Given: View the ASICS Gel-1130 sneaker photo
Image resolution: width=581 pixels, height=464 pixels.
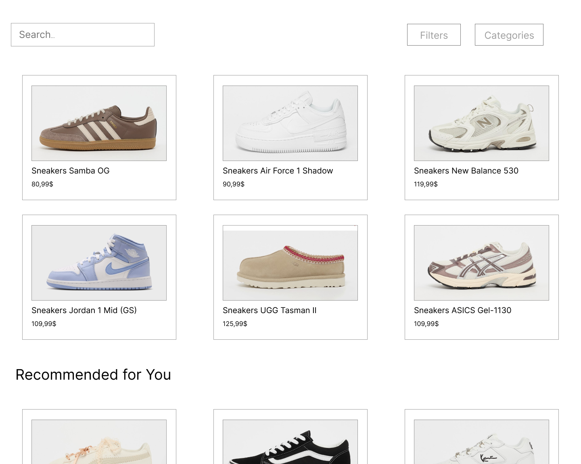Looking at the screenshot, I should coord(481,263).
